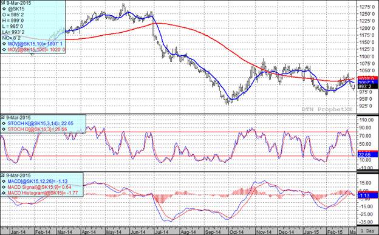This screenshot has width=379, height=235.
Task: Click Aug-14 on the date axis
Action: (x=188, y=231)
